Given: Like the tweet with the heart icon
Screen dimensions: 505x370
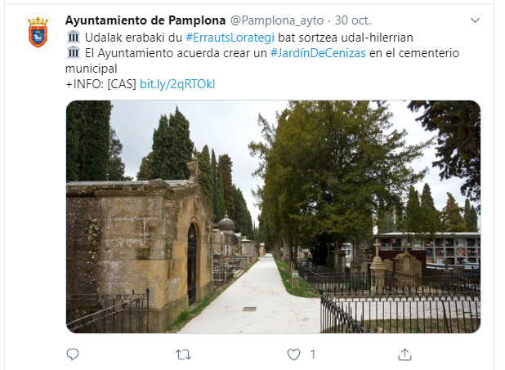Looking at the screenshot, I should (x=293, y=354).
